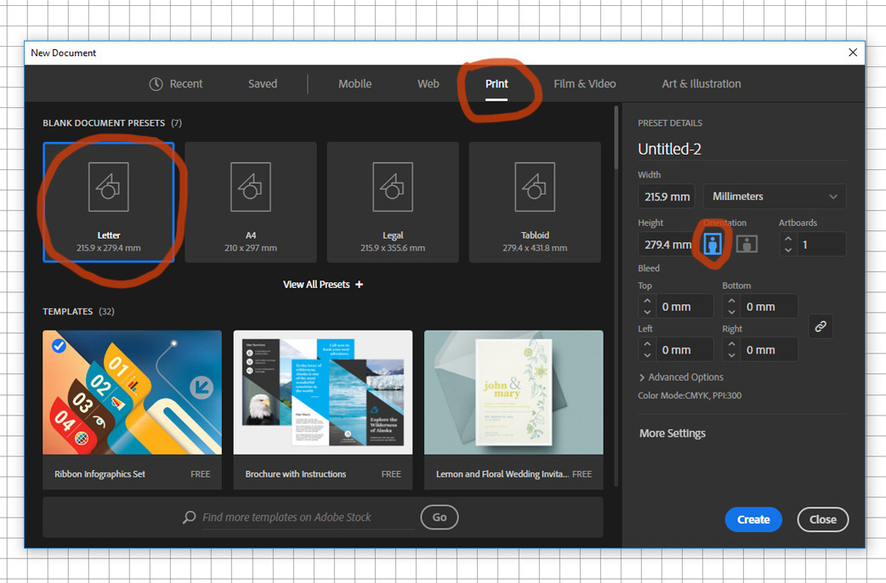
Task: Switch to the Art & Illustration tab
Action: 701,83
